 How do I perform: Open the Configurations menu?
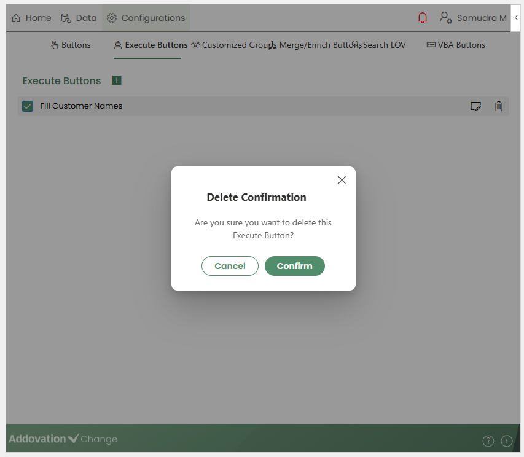click(146, 18)
